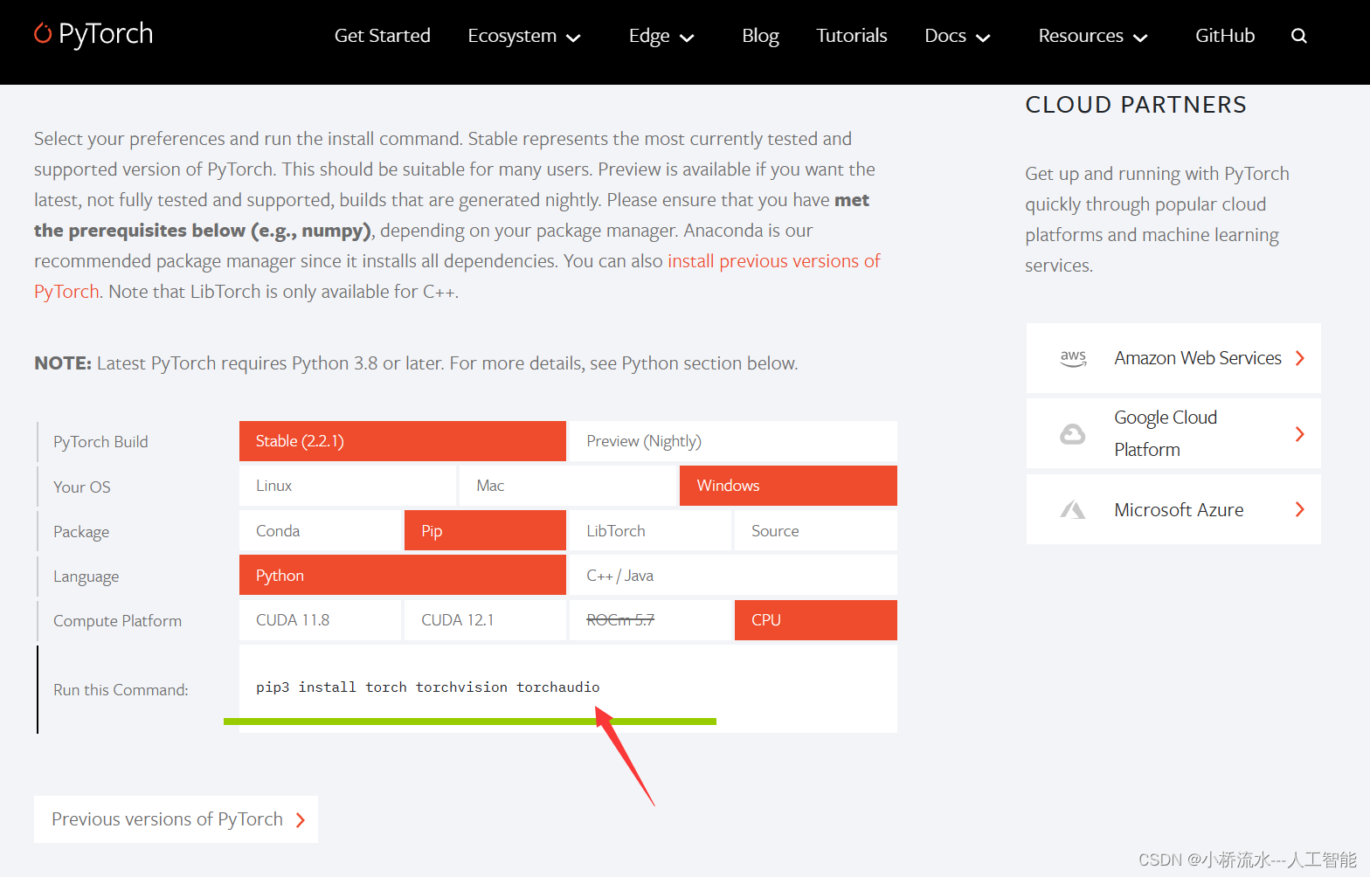Click the Google Cloud logo icon
1370x877 pixels.
[x=1073, y=434]
